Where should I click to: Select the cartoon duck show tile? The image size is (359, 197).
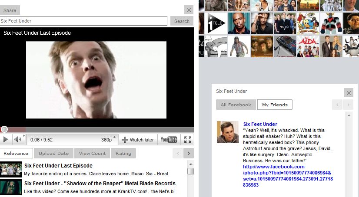tap(308, 23)
